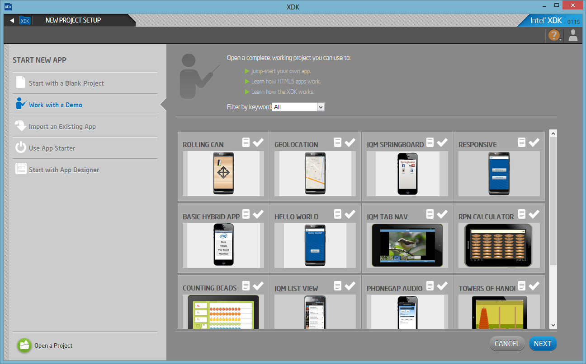Open the Filter by keyword dropdown
586x364 pixels.
tap(298, 107)
